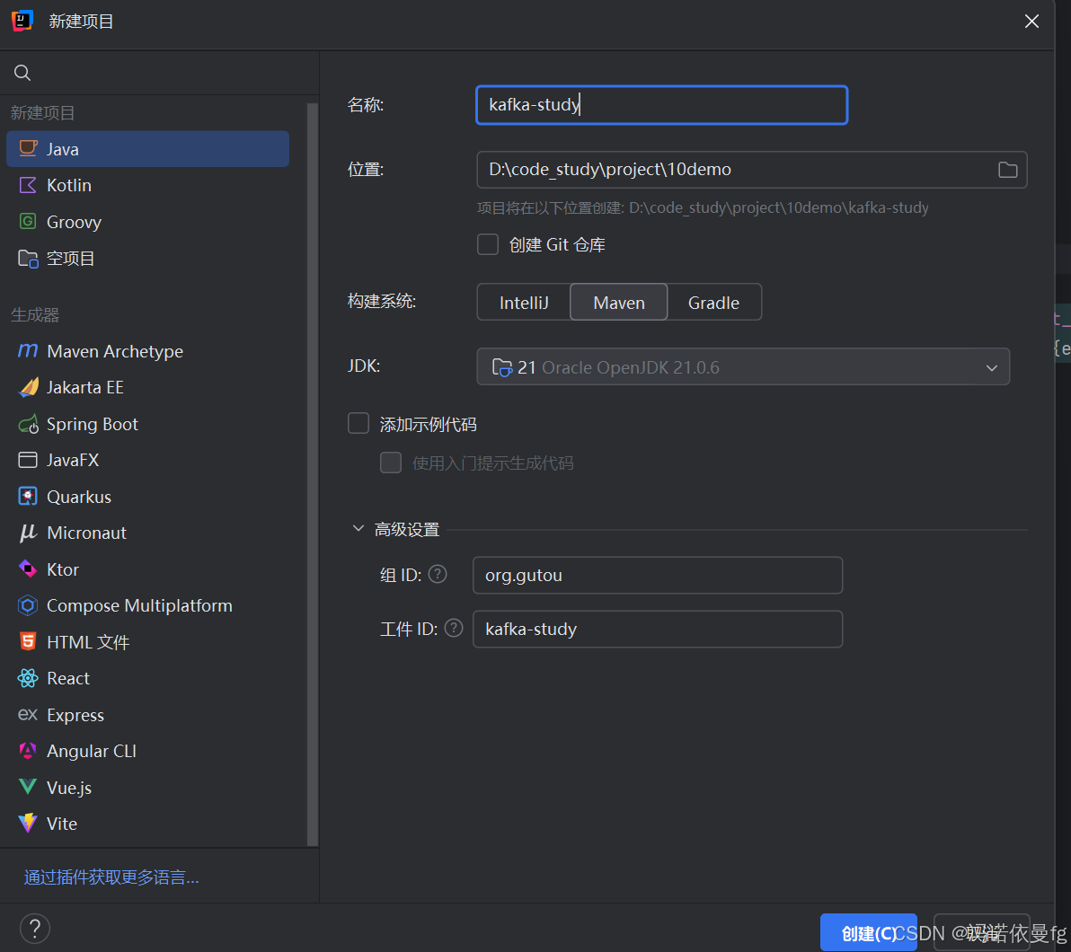Image resolution: width=1071 pixels, height=952 pixels.
Task: Toggle generate code with onboarding tips checkbox
Action: (x=391, y=463)
